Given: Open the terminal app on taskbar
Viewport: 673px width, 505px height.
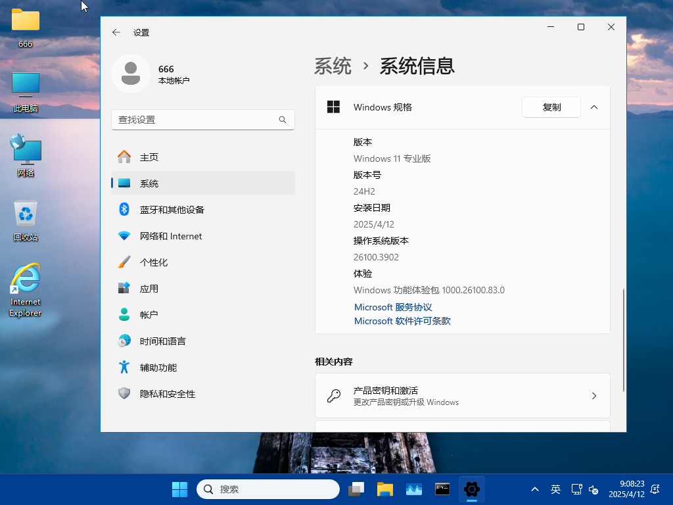Looking at the screenshot, I should pos(442,489).
